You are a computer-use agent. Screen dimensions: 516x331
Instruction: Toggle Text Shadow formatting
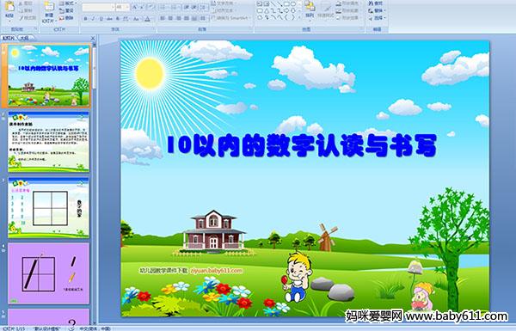point(118,19)
